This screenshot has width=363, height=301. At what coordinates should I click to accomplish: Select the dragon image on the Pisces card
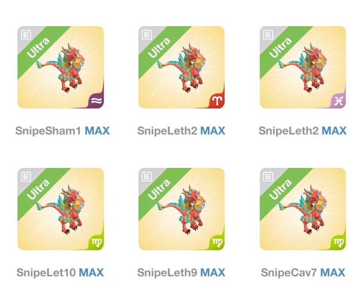(303, 68)
